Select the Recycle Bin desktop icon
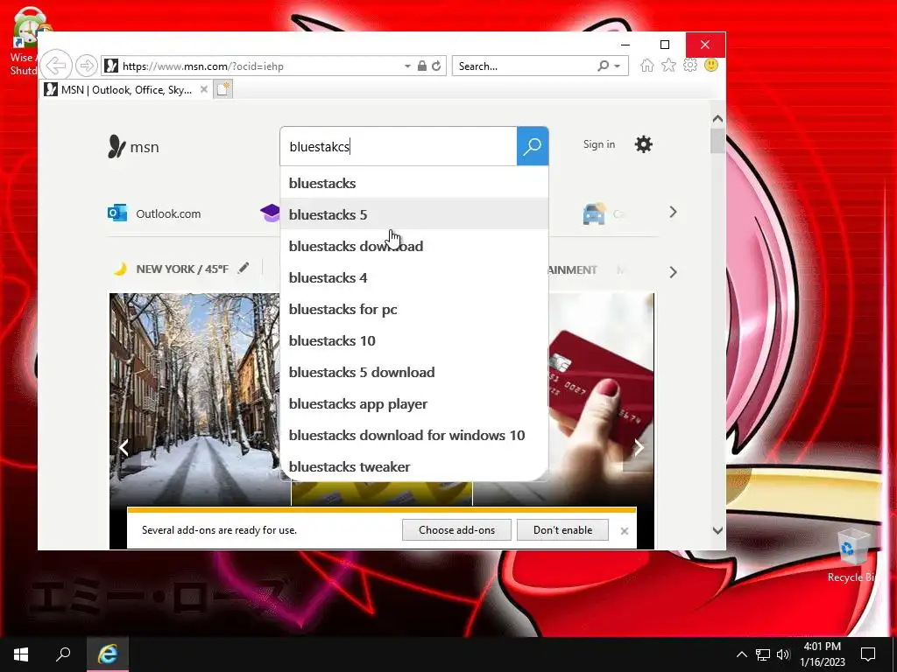The width and height of the screenshot is (897, 672). (x=853, y=556)
